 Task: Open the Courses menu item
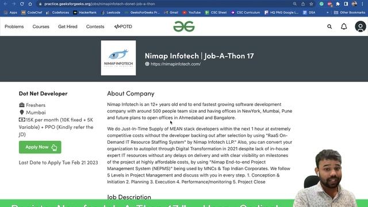pyautogui.click(x=41, y=26)
